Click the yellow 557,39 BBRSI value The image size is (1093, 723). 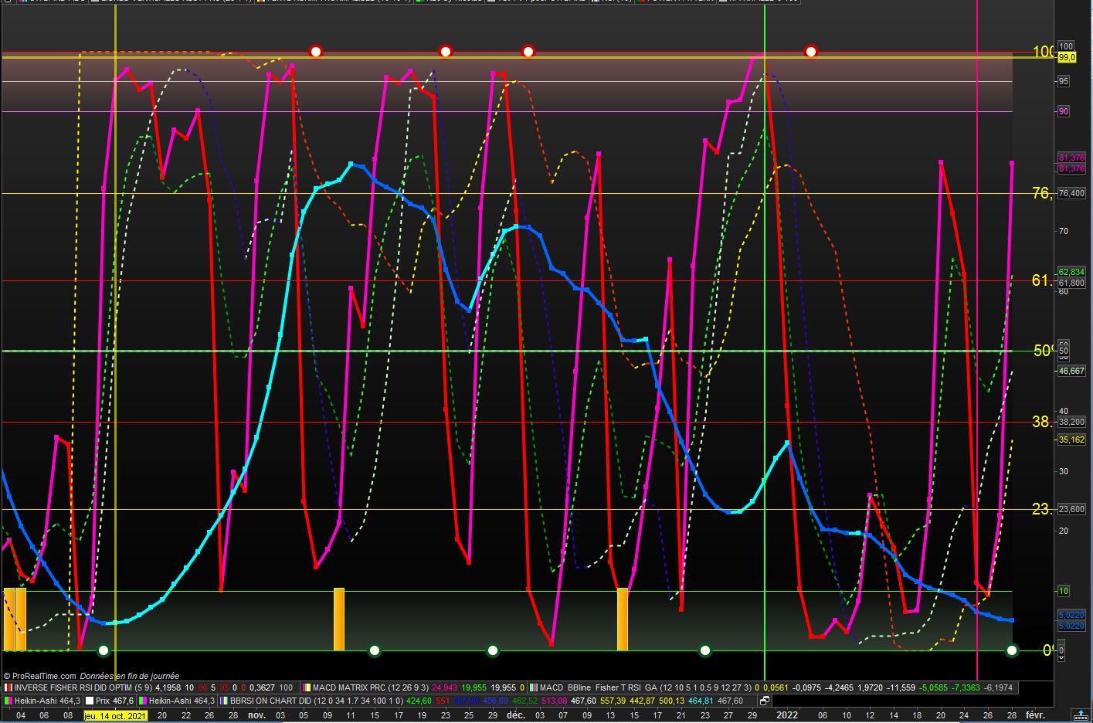coord(615,701)
